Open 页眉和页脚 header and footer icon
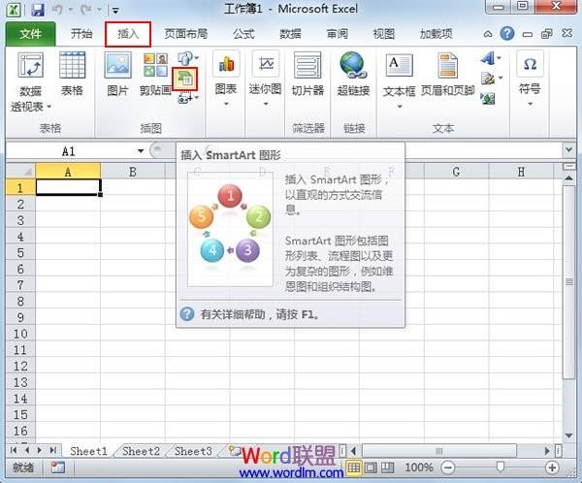 [x=447, y=66]
